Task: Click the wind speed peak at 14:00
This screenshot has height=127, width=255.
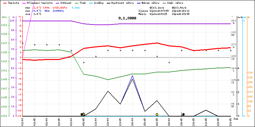Action: [132, 78]
